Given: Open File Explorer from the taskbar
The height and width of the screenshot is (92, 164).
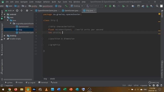Looking at the screenshot, I should [22, 89].
